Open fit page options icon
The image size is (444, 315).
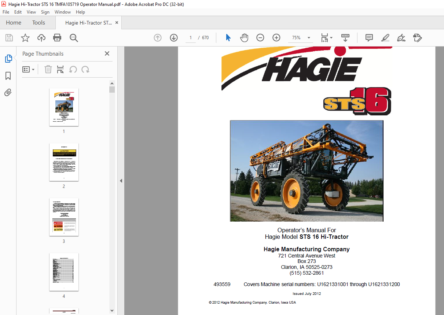[x=327, y=38]
